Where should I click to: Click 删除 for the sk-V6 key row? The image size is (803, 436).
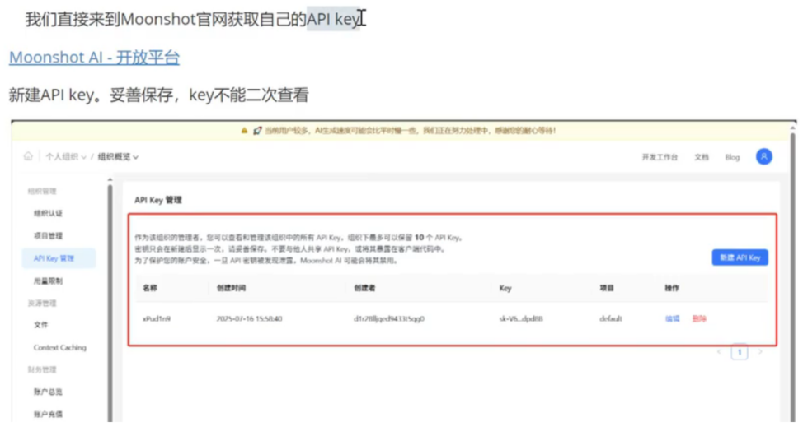point(699,318)
